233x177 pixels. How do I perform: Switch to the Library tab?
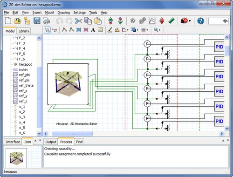click(x=24, y=31)
